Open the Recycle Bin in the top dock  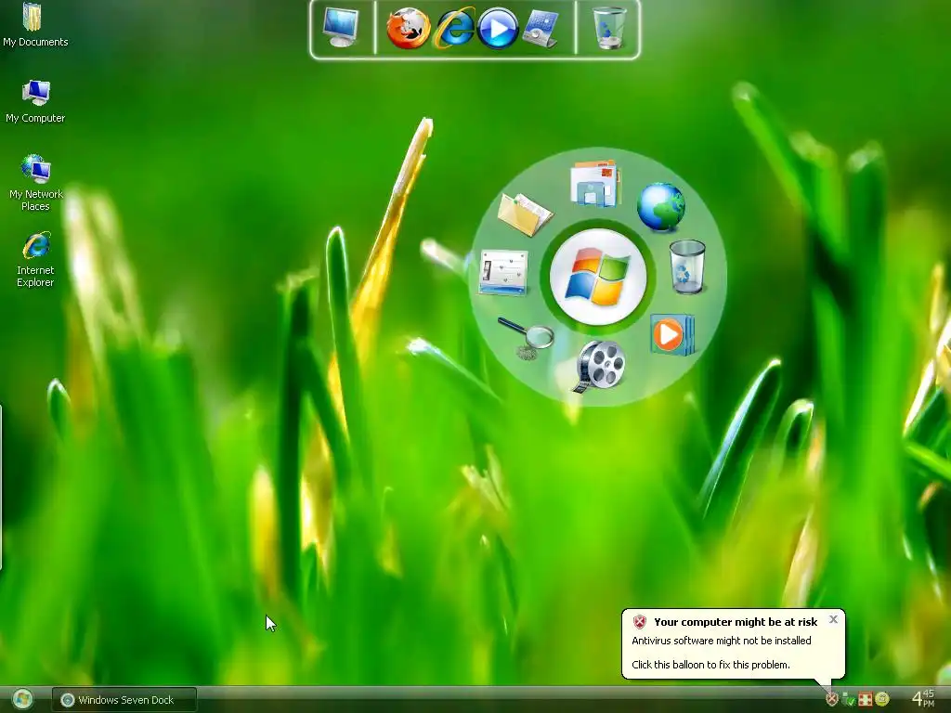coord(609,28)
